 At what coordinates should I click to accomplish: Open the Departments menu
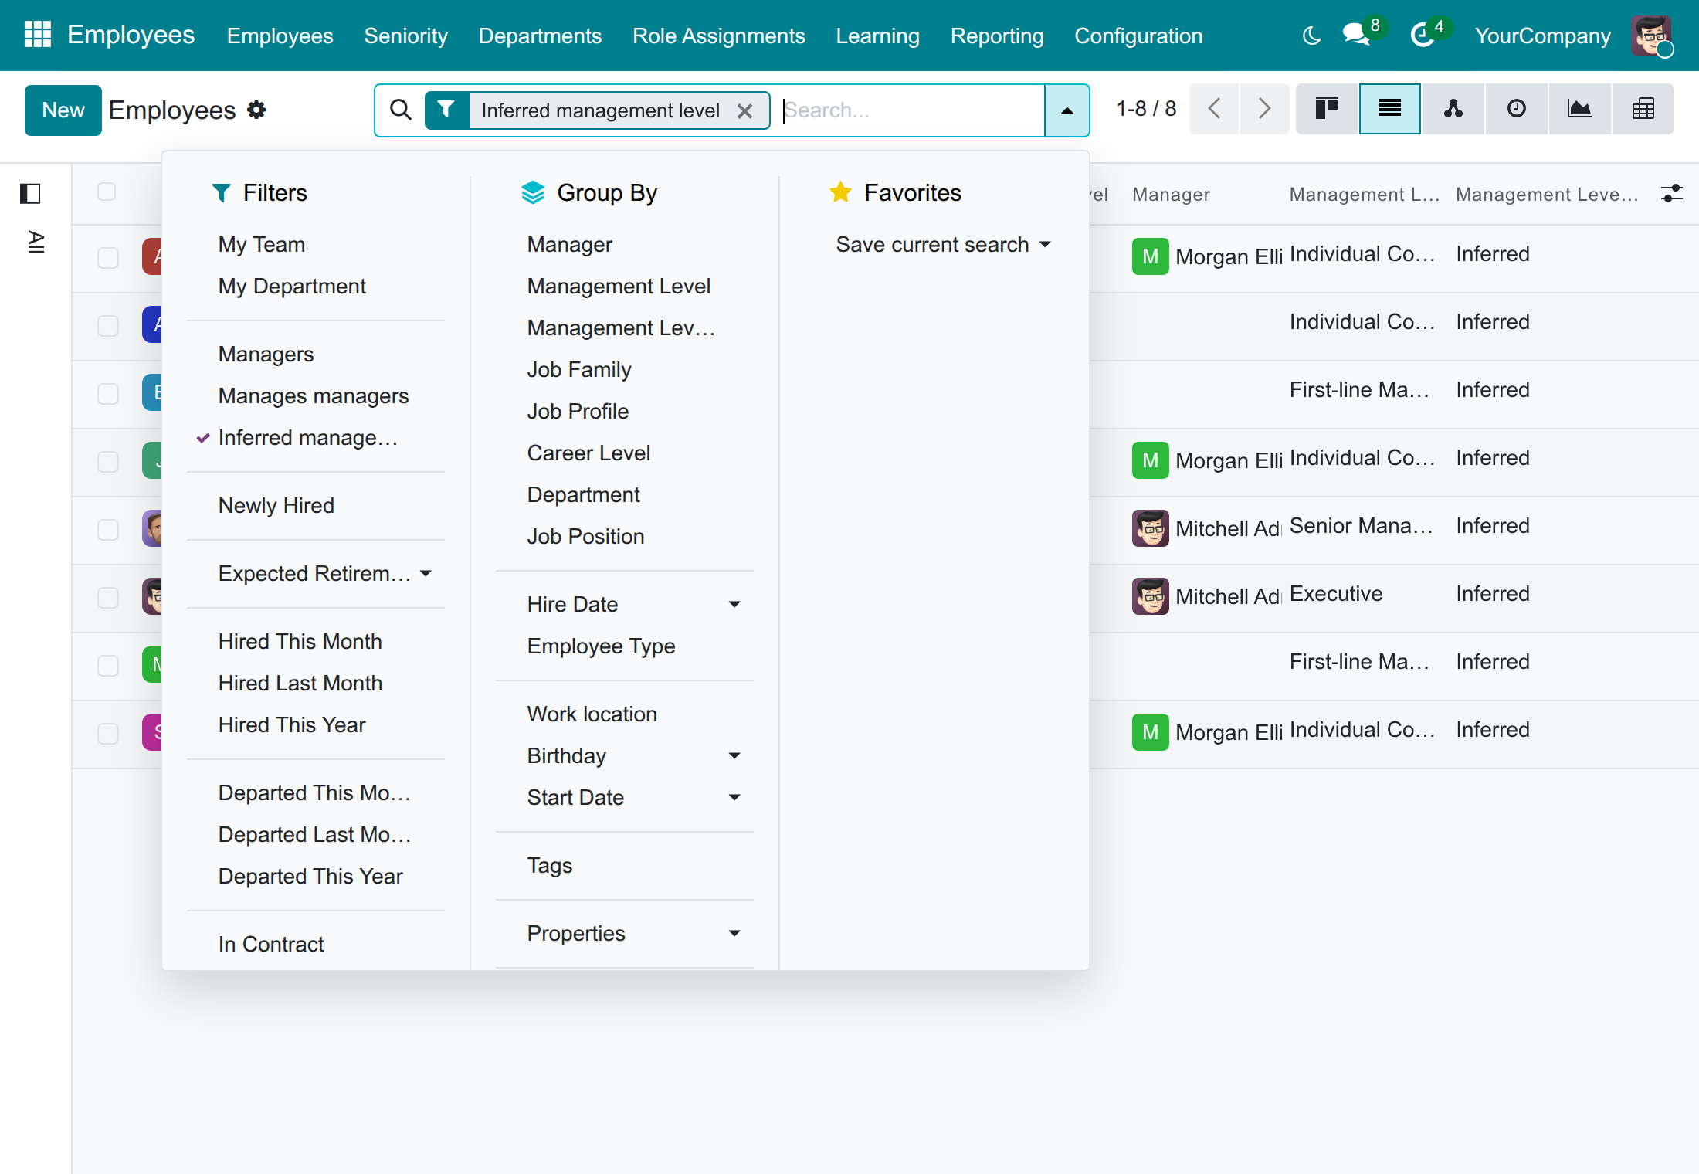coord(540,36)
